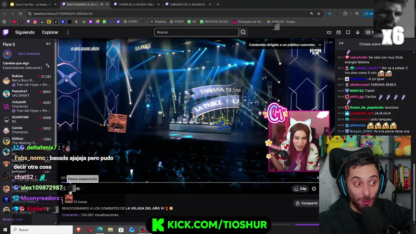This screenshot has width=416, height=234.
Task: Open Twitch notifications inbox icon
Action: click(339, 32)
